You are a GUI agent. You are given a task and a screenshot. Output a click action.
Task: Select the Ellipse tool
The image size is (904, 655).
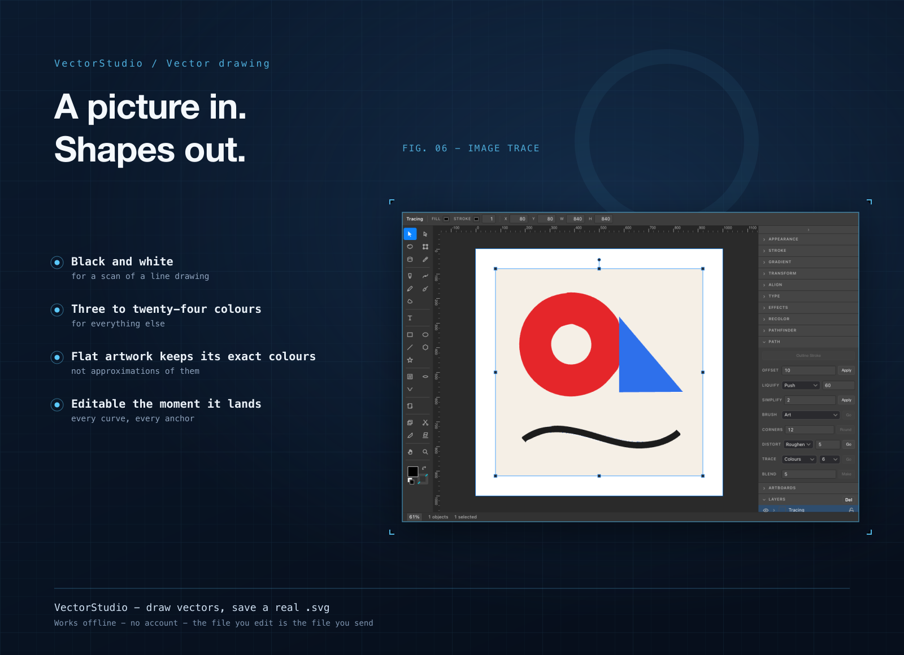(425, 335)
